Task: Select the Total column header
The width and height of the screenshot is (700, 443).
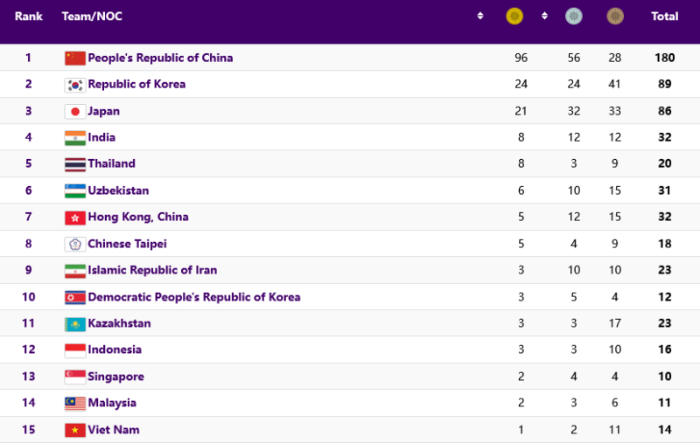Action: point(664,17)
